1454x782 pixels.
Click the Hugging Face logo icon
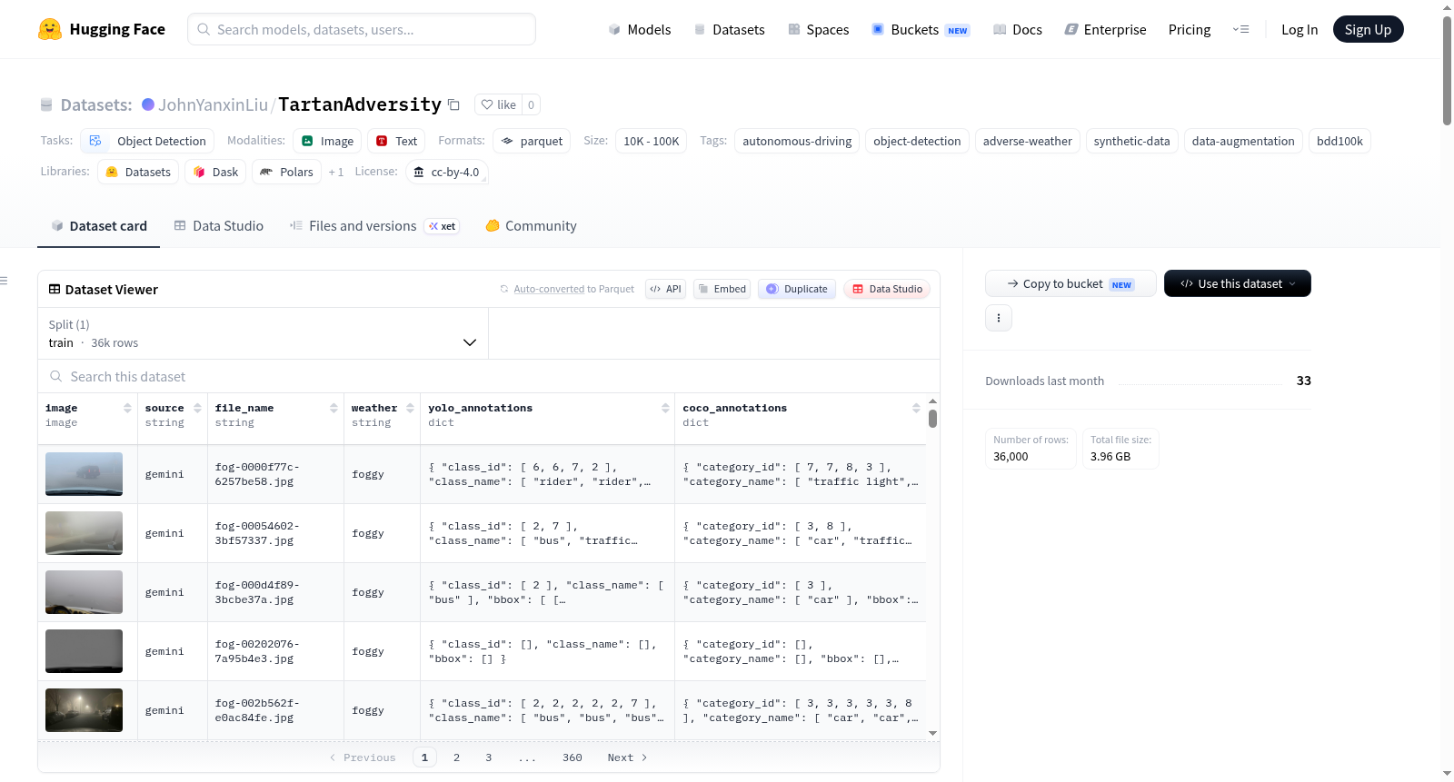[50, 29]
